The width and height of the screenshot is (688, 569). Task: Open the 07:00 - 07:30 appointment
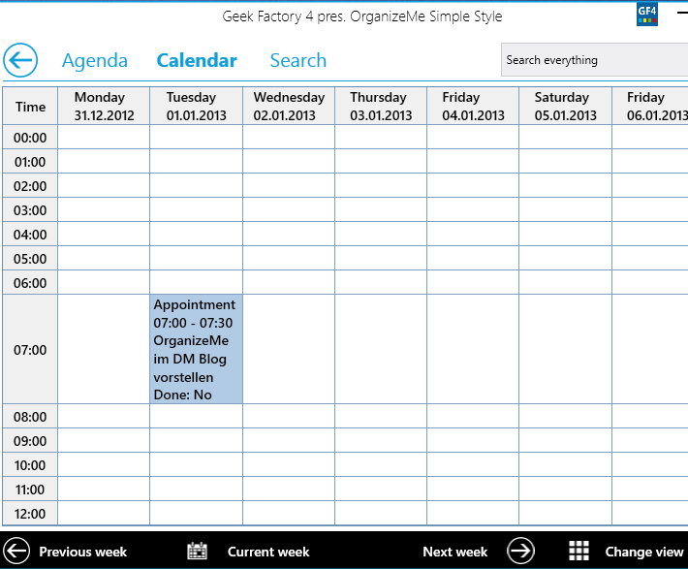(196, 349)
